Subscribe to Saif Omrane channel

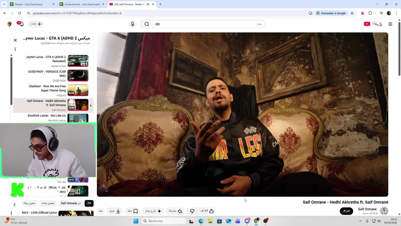coord(346,211)
